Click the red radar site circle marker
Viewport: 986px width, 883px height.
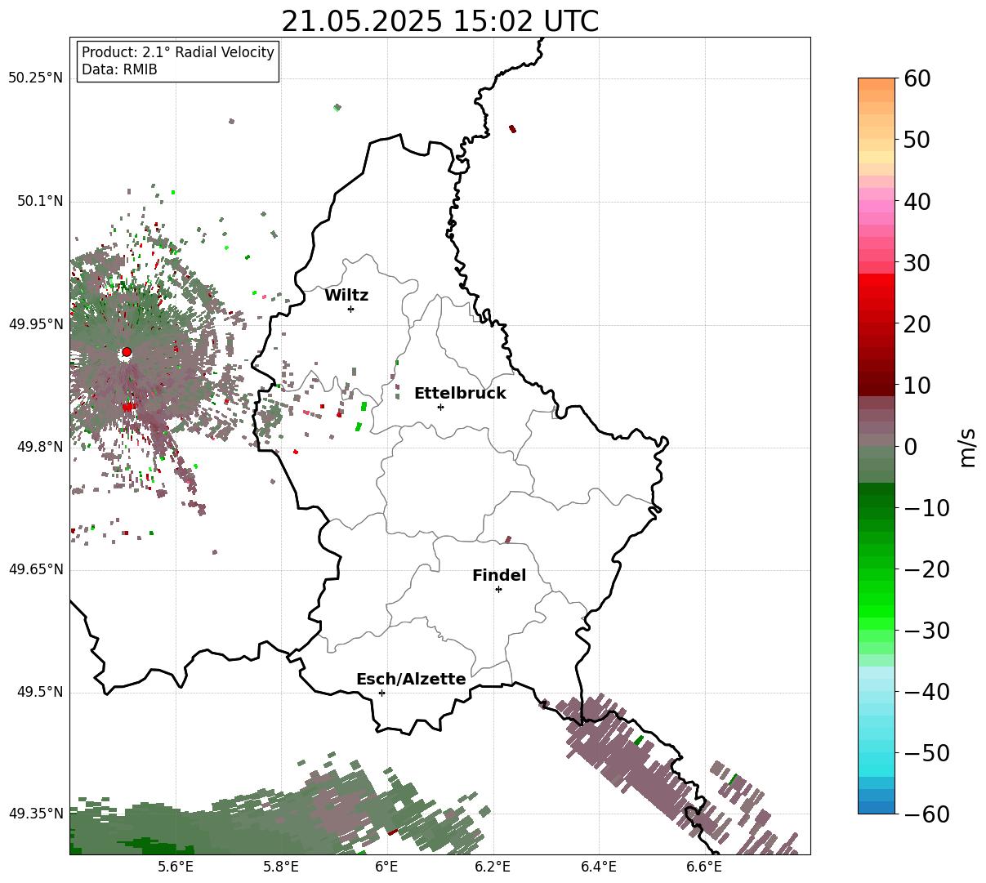point(127,352)
